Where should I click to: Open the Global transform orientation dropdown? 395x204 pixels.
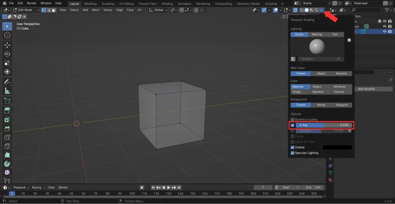pos(158,10)
